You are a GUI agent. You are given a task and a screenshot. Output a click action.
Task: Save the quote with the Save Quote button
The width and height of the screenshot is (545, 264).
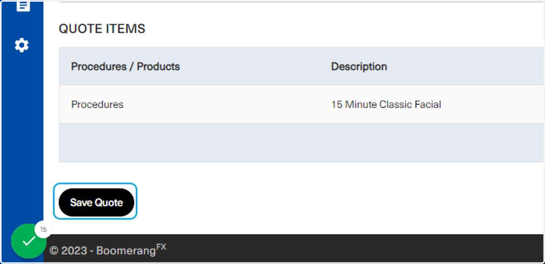(x=96, y=202)
